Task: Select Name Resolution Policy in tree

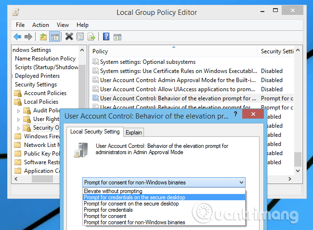Action: coord(45,59)
